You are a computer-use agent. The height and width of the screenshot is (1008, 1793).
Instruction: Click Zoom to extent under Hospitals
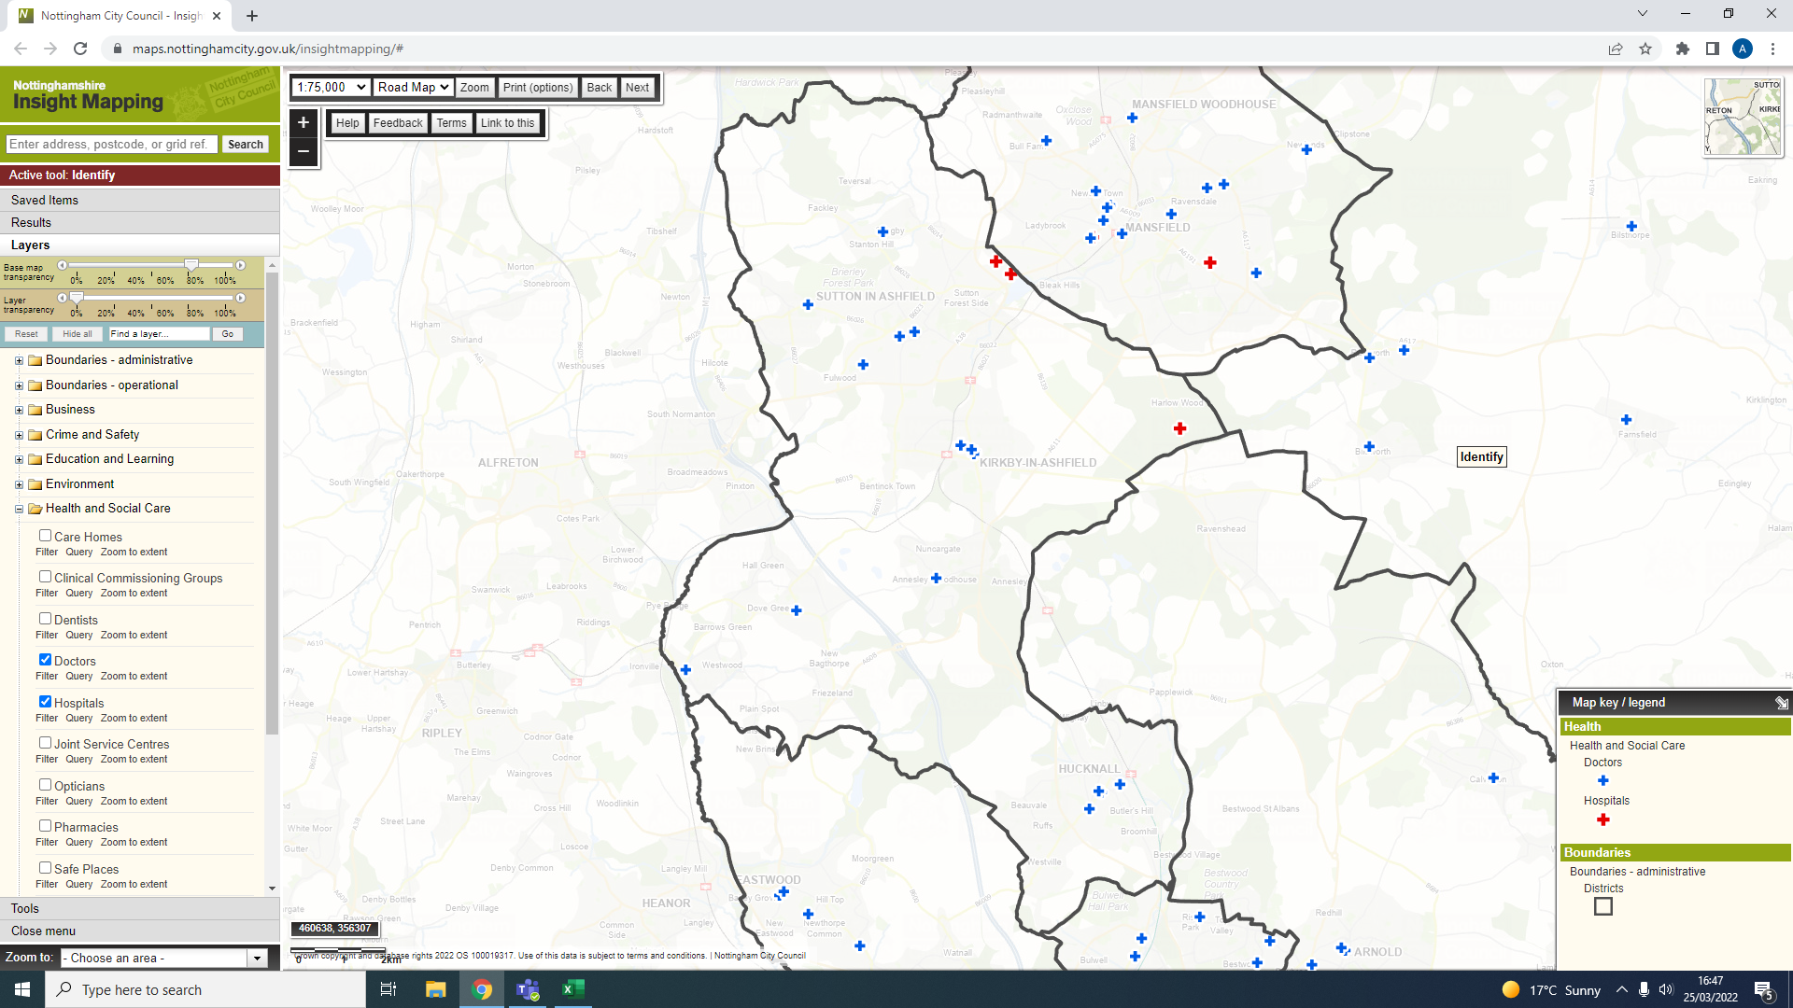134,718
